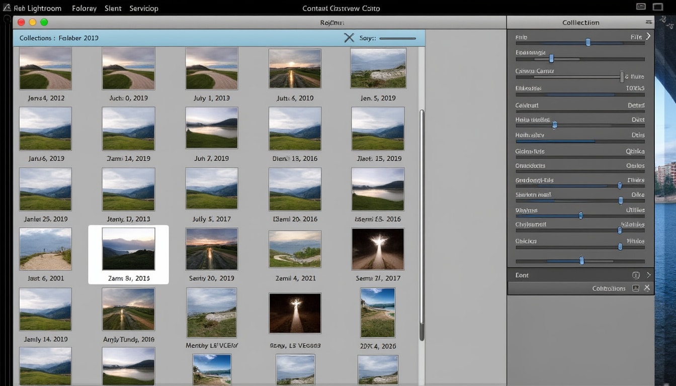This screenshot has height=386, width=676.
Task: Click the keyboard icon in top-right menu bar
Action: coord(641,7)
